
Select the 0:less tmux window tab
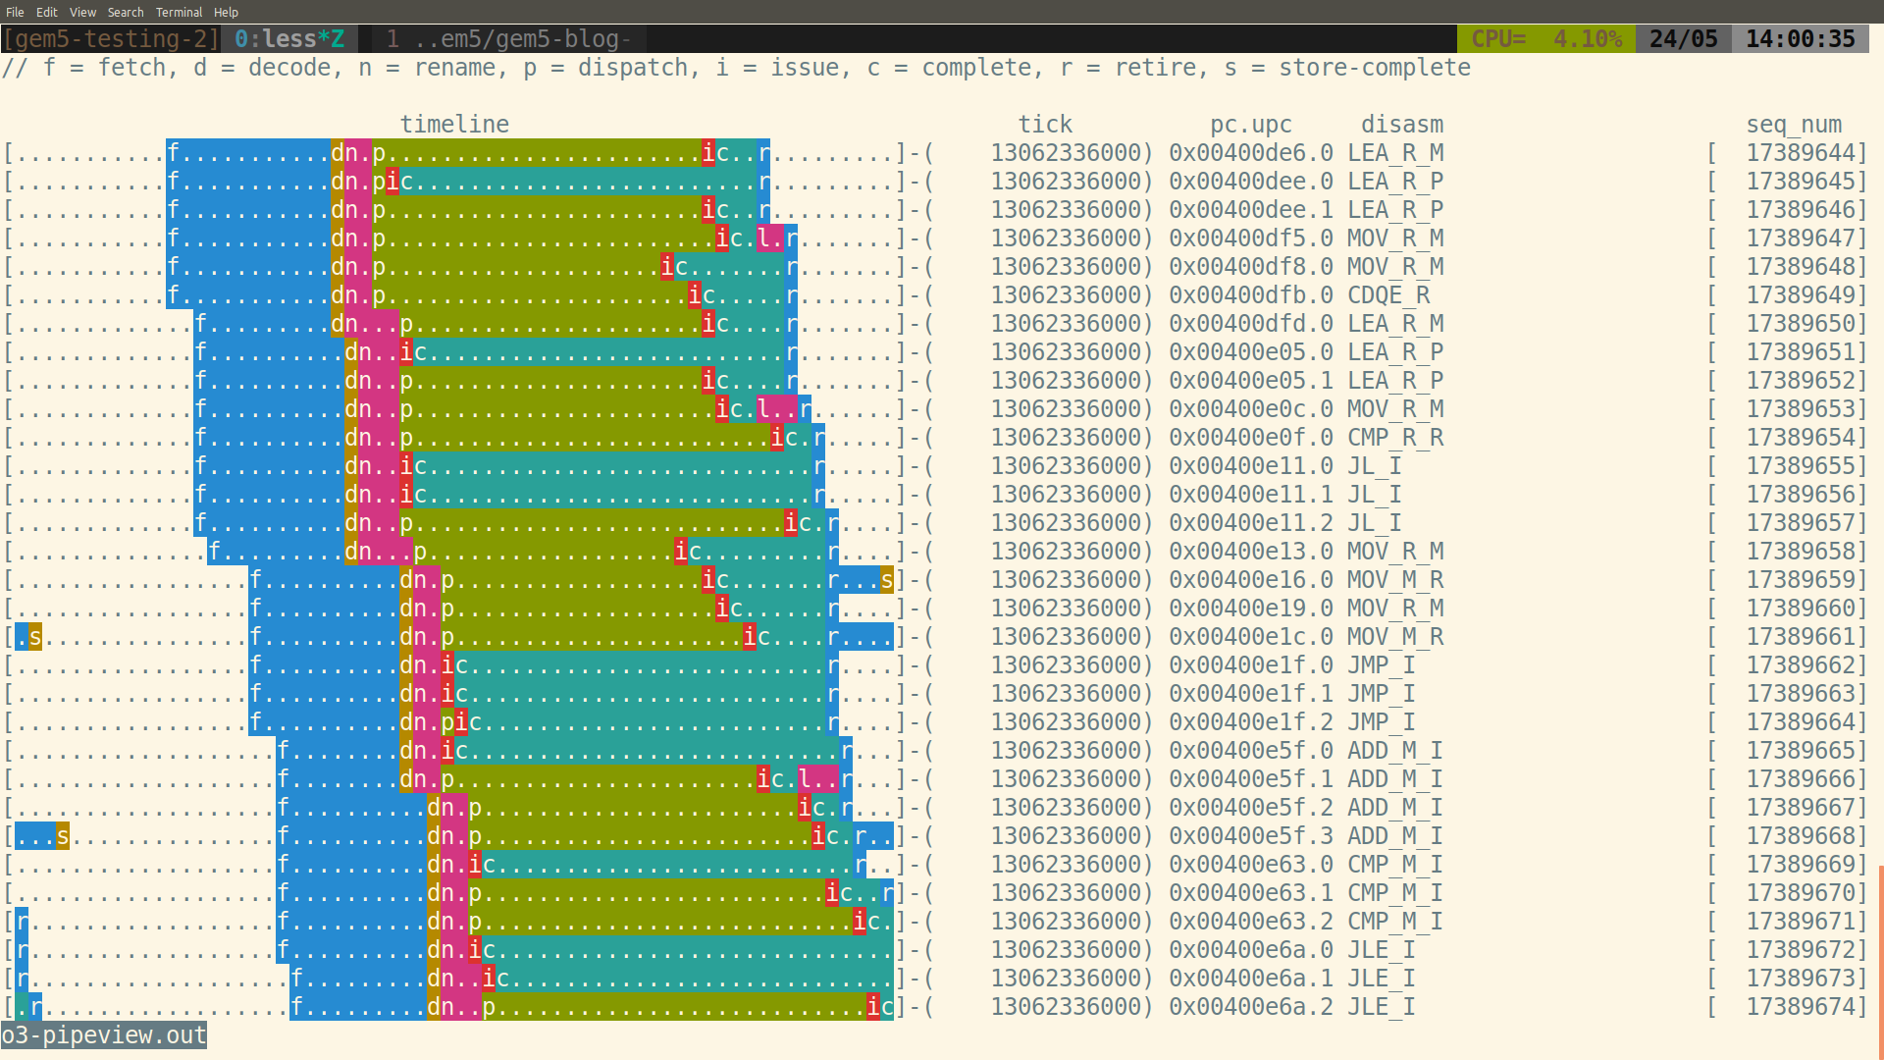click(289, 39)
